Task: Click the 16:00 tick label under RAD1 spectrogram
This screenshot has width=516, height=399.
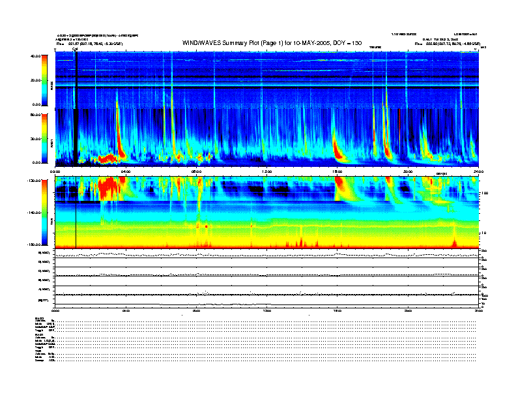Action: click(337, 171)
